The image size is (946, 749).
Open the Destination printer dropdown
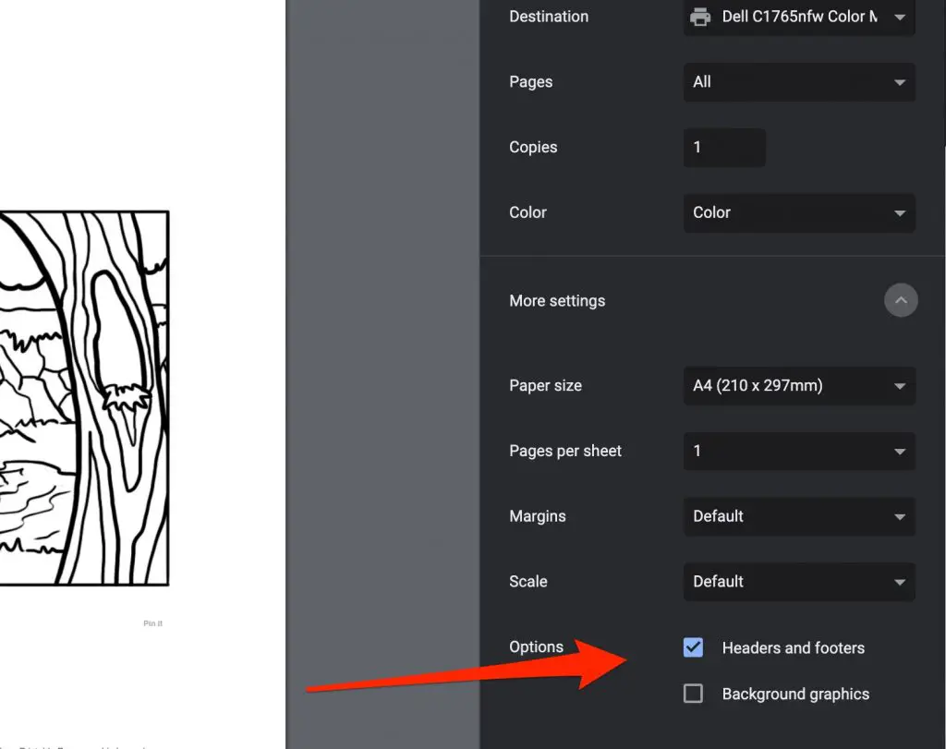pos(799,17)
